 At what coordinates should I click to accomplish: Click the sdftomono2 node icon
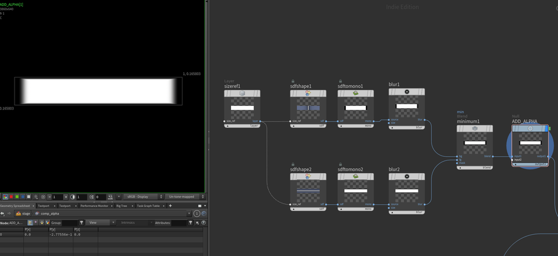[355, 177]
